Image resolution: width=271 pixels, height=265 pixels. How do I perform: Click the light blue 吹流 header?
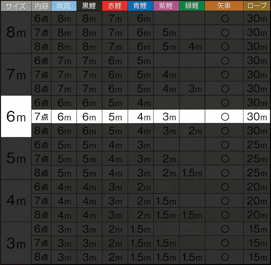pos(64,6)
